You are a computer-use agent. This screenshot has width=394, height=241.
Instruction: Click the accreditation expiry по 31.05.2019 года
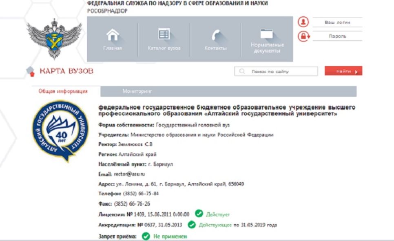tap(255, 225)
